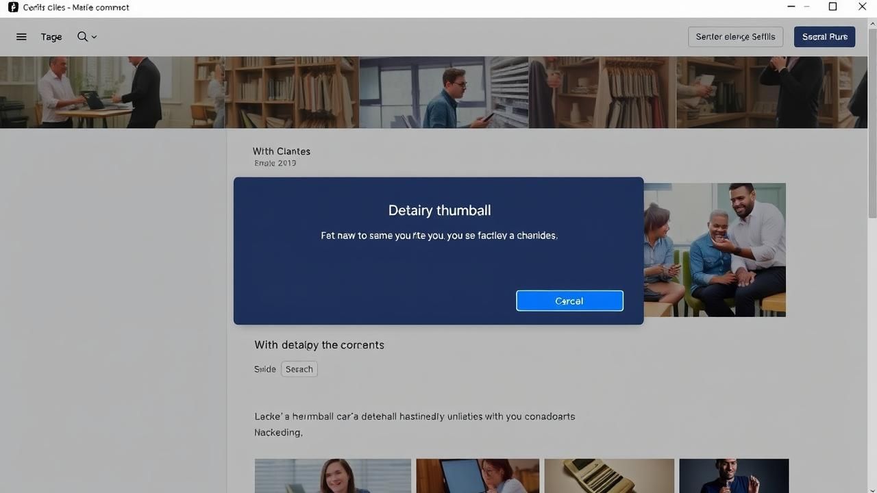Open bottom thumbnail of man holding microphone
877x493 pixels.
point(734,476)
